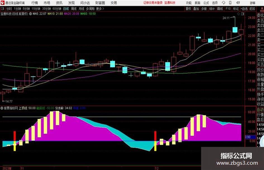This screenshot has width=264, height=170.
Task: Toggle the side panel icon beside 分时
Action: (2, 9)
